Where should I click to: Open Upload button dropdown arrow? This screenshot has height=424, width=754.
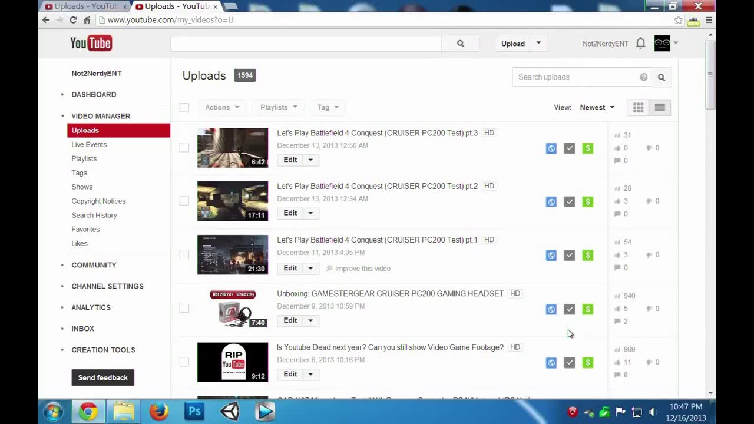click(538, 44)
